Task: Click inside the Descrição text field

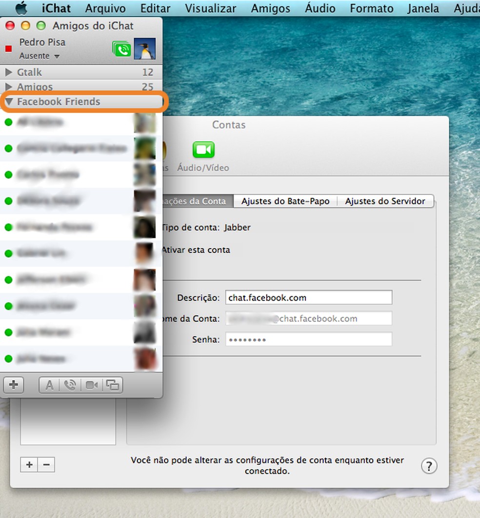Action: 308,297
